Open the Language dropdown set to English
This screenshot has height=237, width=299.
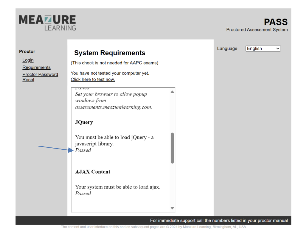[263, 49]
